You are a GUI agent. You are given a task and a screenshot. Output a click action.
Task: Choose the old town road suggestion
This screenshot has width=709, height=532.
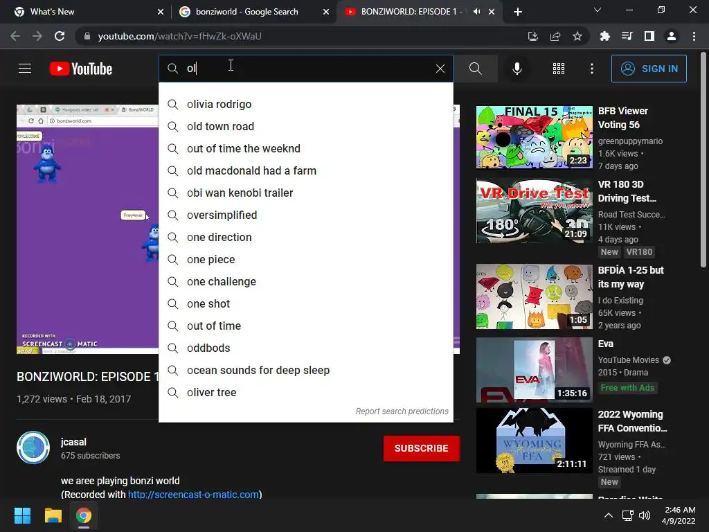(305, 126)
